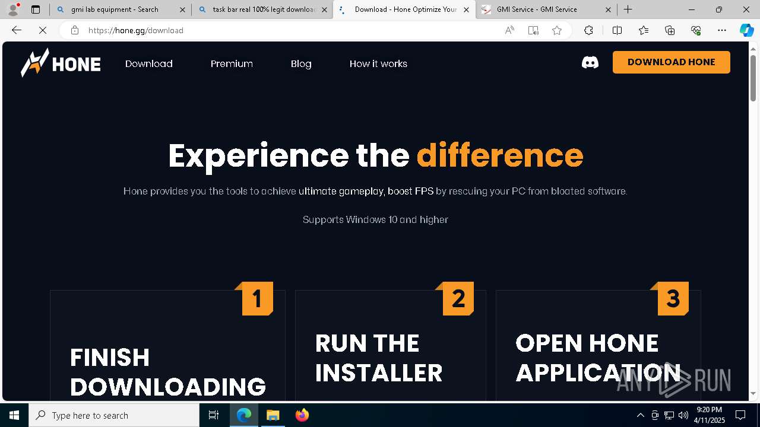Show hidden system tray icons

pyautogui.click(x=640, y=415)
